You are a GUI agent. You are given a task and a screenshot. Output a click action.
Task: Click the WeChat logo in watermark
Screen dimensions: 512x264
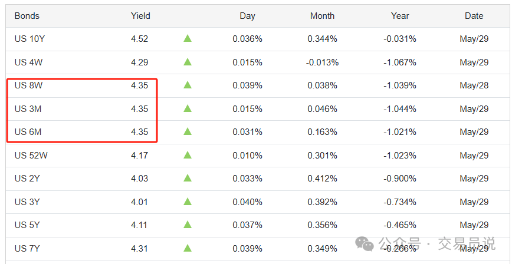coord(365,244)
